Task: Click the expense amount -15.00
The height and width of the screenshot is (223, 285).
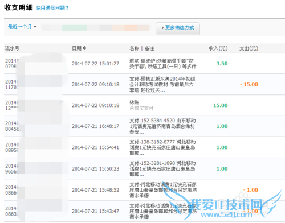Action: pyautogui.click(x=249, y=84)
